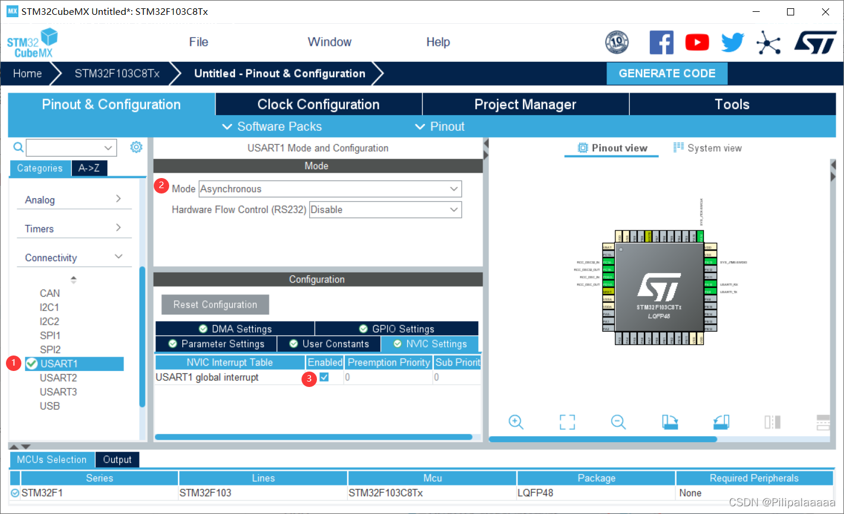Zoom out of the pinout view
844x514 pixels.
(618, 422)
